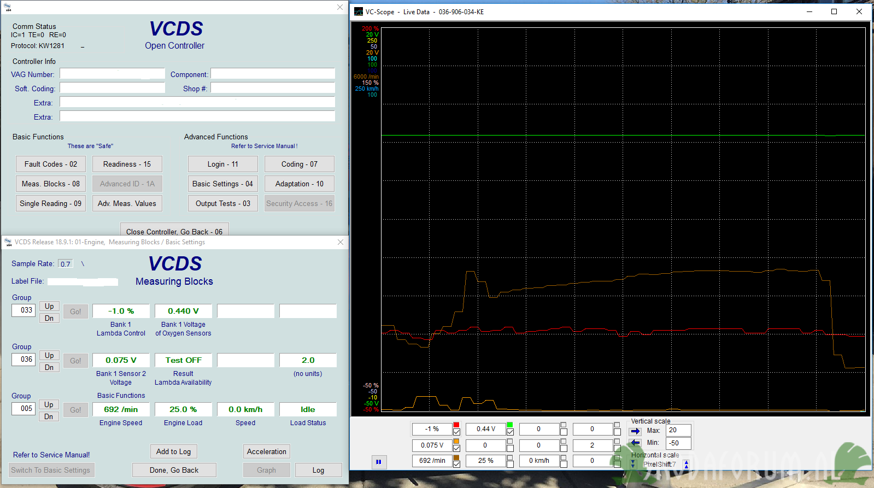The image size is (874, 488).
Task: Click the green swatch for 0.44 V channel
Action: (x=510, y=425)
